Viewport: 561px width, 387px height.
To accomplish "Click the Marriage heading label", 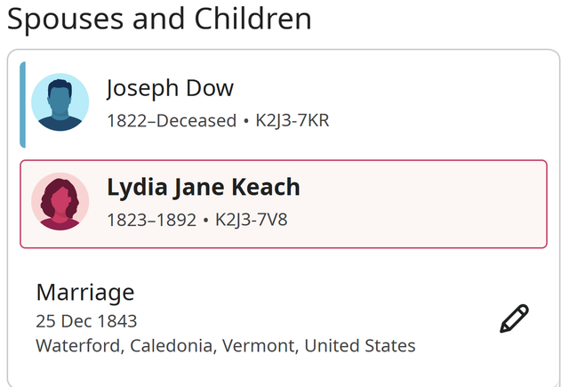I will pyautogui.click(x=85, y=293).
